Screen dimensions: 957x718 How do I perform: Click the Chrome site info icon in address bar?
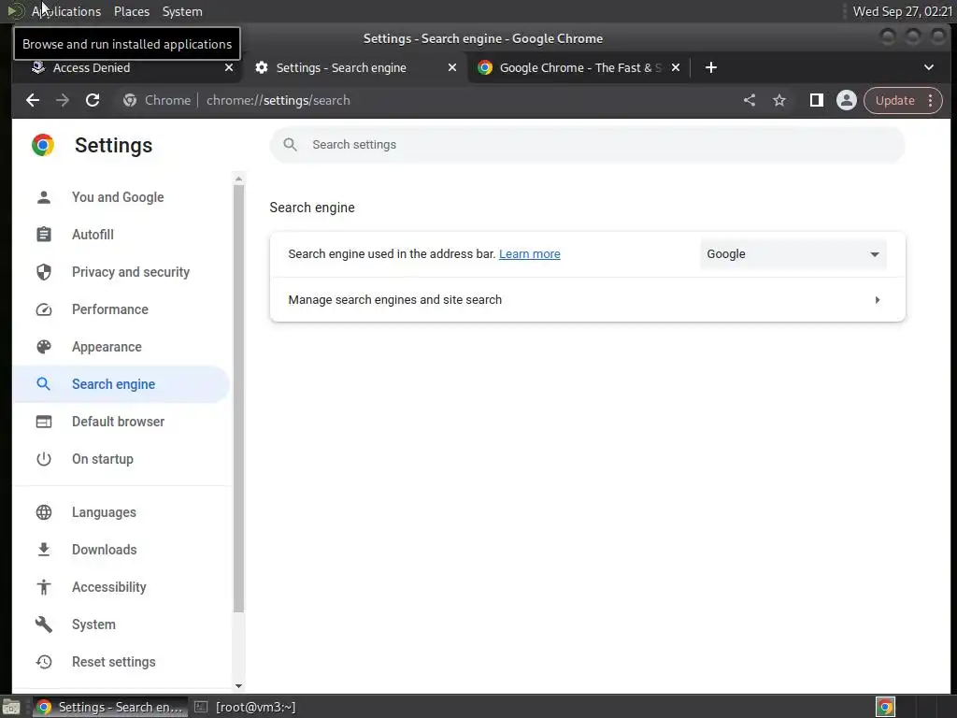(x=129, y=101)
